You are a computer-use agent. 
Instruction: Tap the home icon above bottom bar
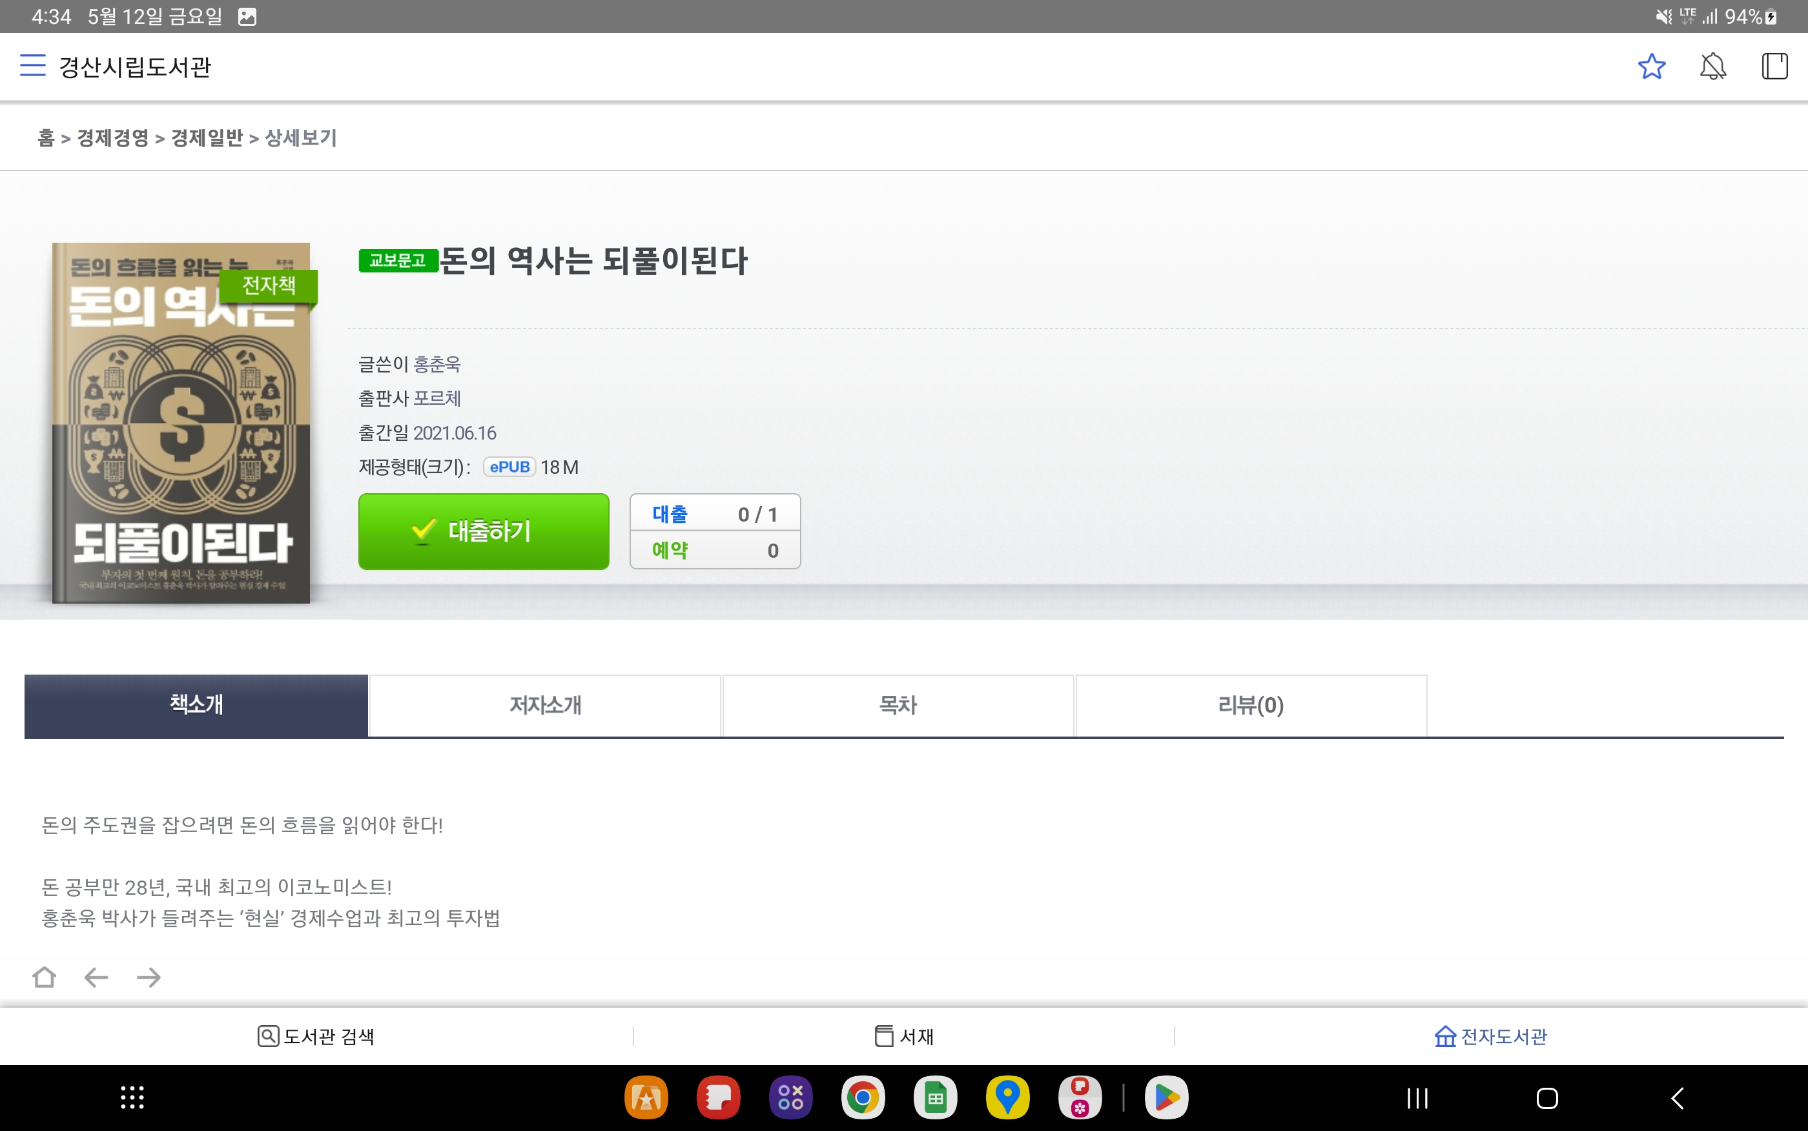[x=44, y=977]
